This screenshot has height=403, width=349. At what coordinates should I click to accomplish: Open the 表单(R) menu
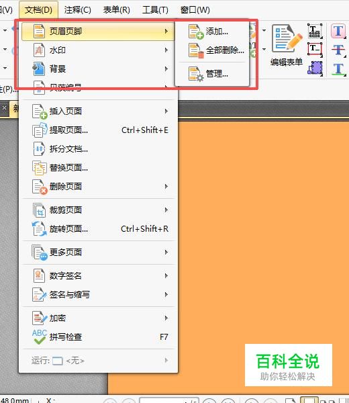coord(117,10)
